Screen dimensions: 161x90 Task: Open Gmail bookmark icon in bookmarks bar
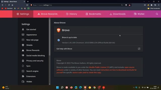(x=18, y=8)
